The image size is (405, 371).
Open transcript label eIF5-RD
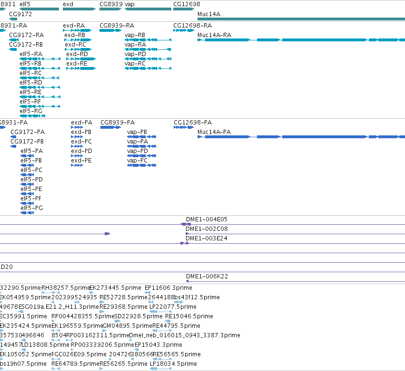point(31,83)
